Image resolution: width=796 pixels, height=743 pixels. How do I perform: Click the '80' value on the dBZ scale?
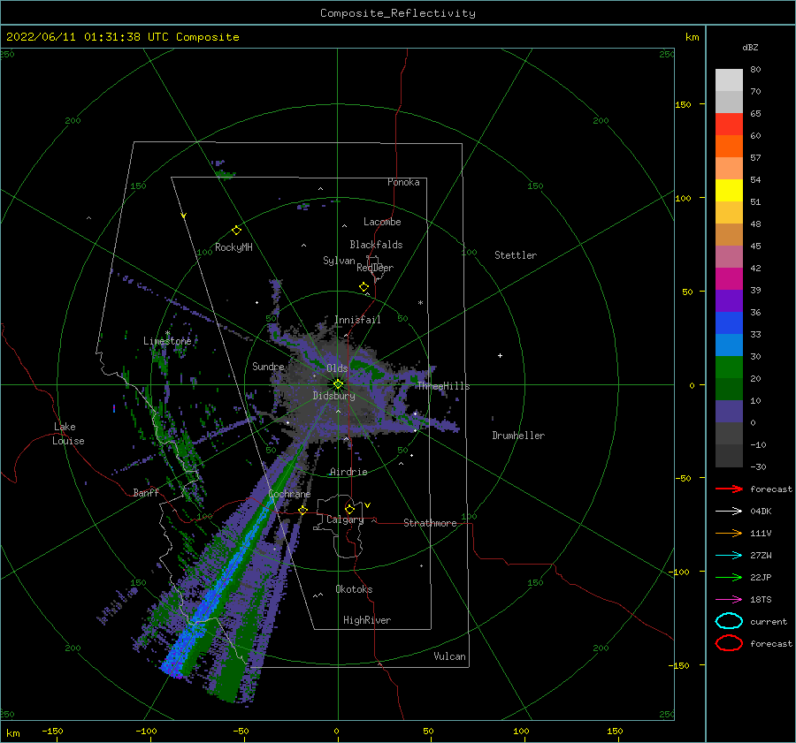755,70
